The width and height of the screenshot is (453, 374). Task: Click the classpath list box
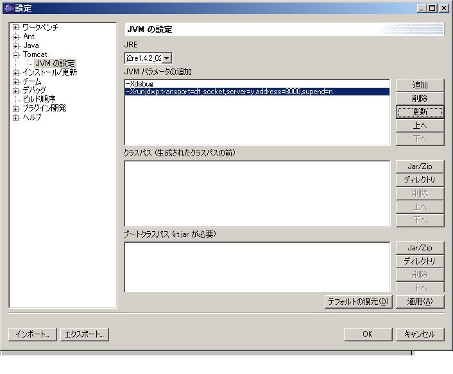click(257, 194)
